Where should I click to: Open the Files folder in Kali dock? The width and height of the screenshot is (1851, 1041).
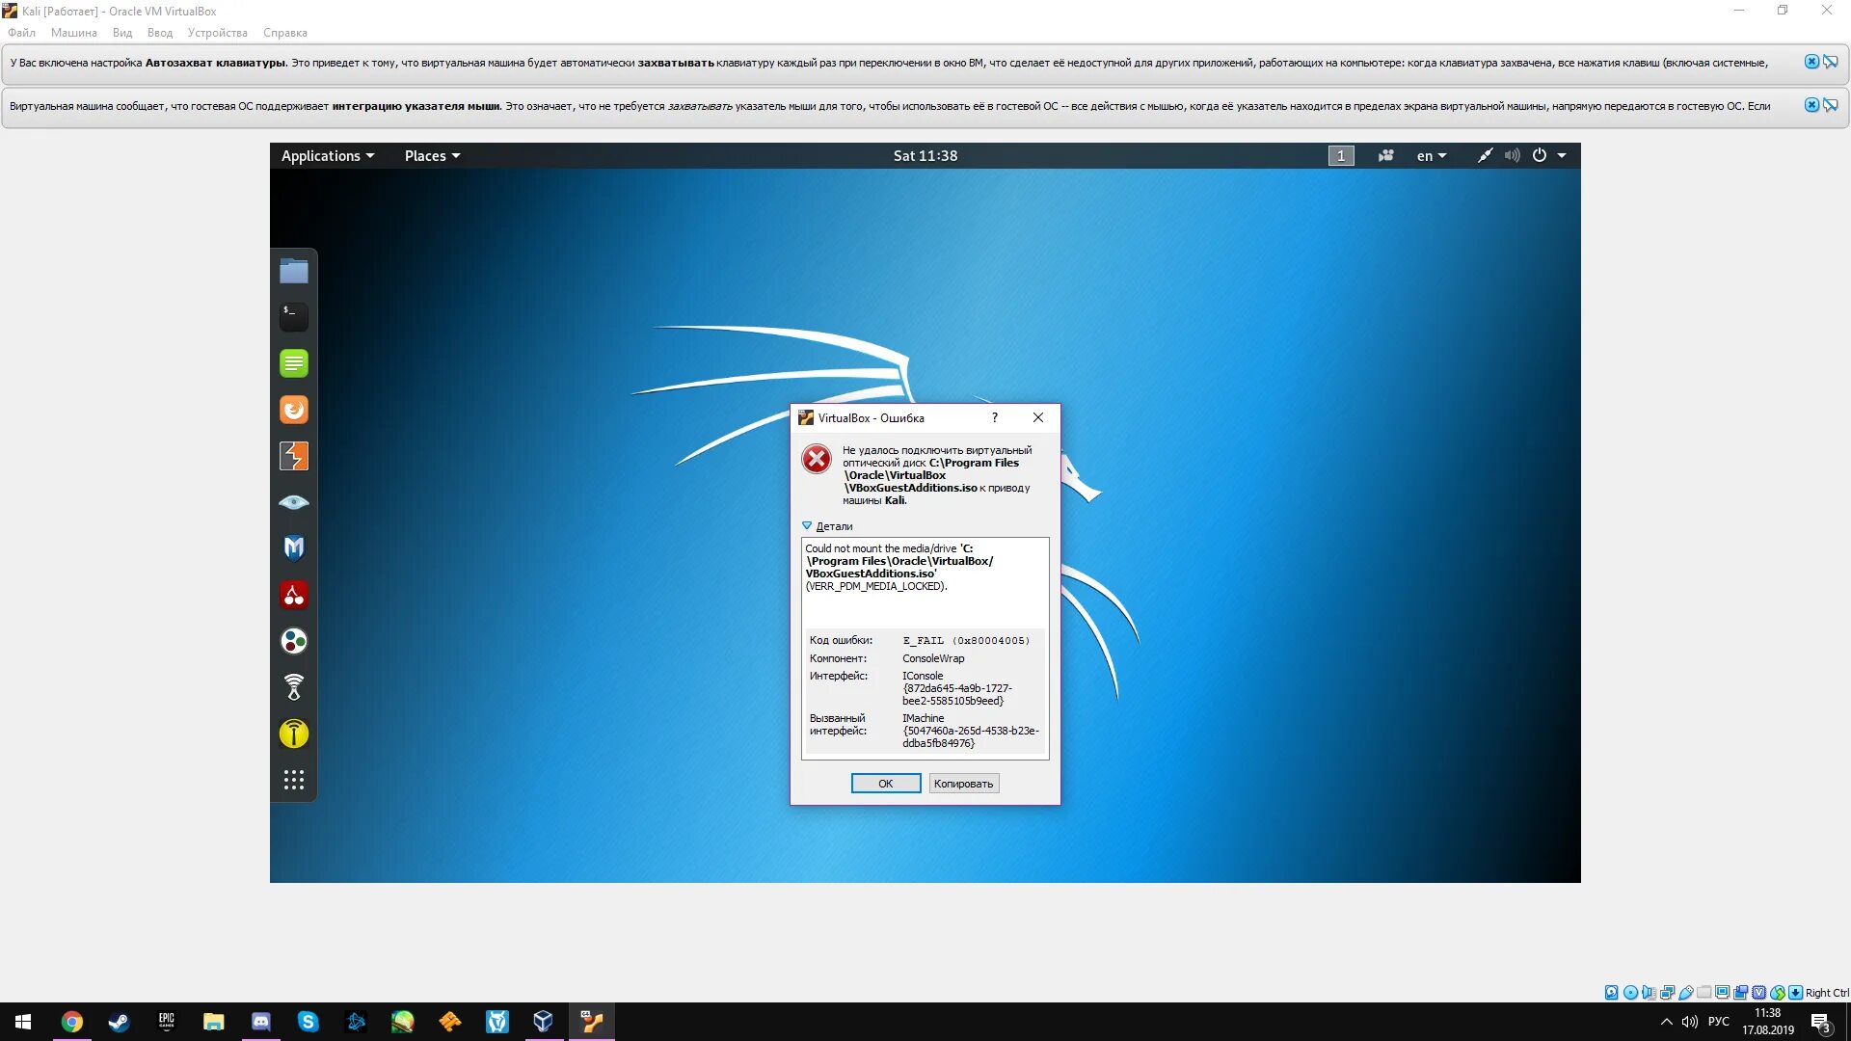293,271
